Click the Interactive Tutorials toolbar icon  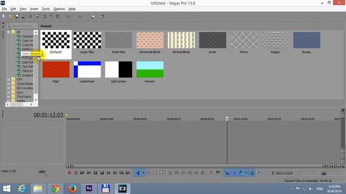point(93,17)
